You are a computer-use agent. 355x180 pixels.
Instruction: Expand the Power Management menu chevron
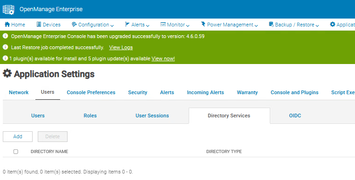(256, 26)
